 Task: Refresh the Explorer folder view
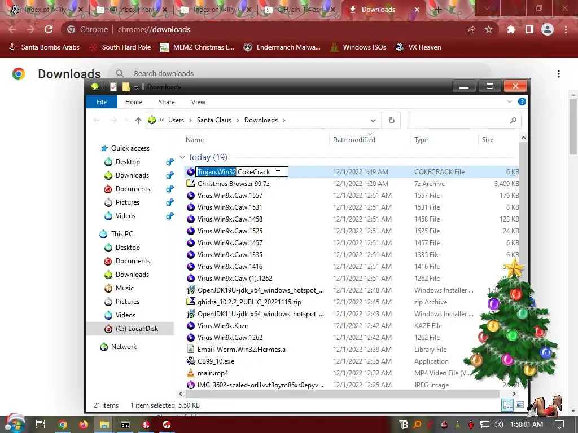pyautogui.click(x=392, y=121)
